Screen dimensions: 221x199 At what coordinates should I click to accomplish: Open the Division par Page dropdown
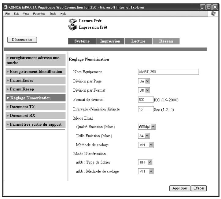point(144,81)
